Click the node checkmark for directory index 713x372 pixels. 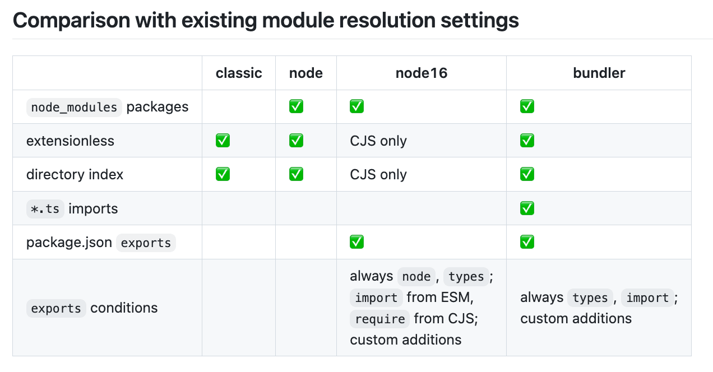[296, 174]
